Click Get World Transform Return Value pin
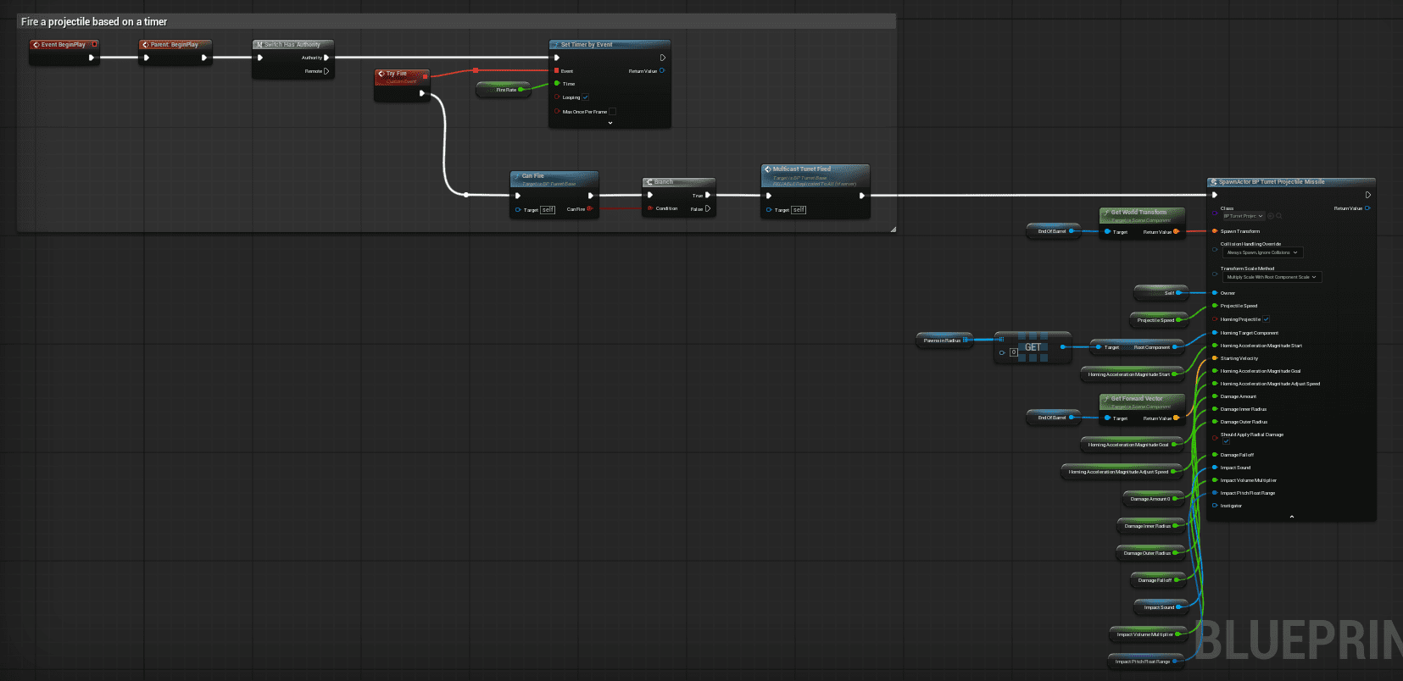1403x681 pixels. 1176,231
